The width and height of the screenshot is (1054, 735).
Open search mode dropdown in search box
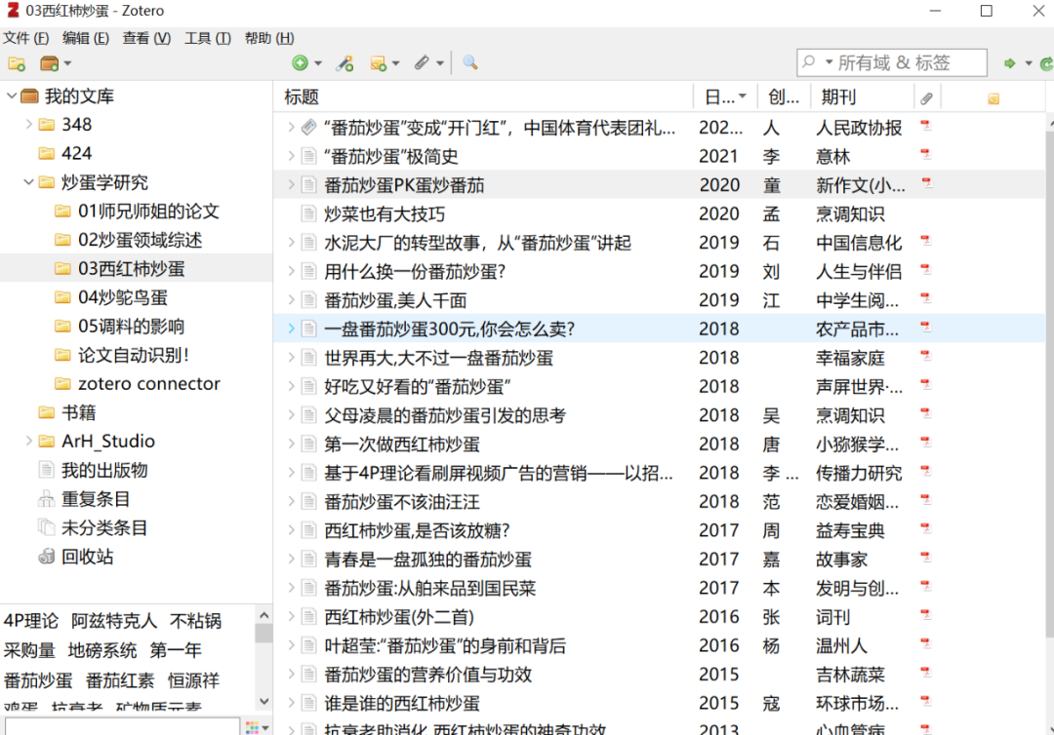[829, 62]
